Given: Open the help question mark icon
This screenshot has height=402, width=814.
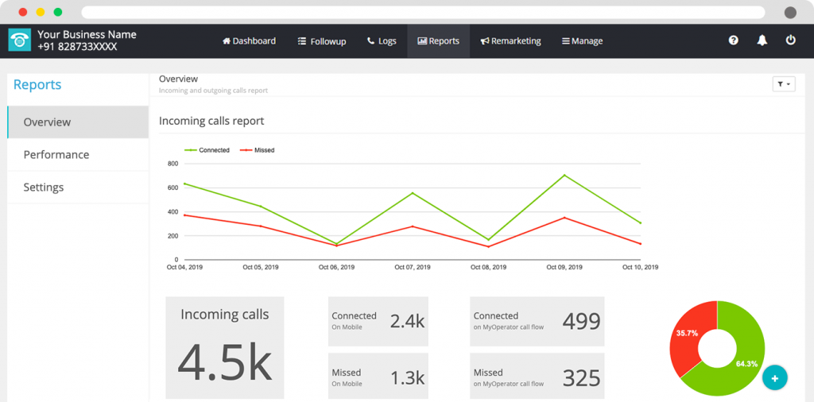Looking at the screenshot, I should (733, 41).
